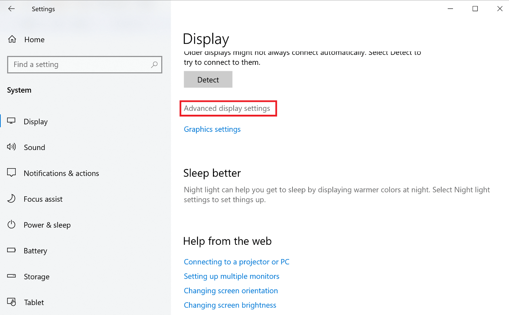Follow the Setting up multiple monitors link
509x315 pixels.
[231, 276]
